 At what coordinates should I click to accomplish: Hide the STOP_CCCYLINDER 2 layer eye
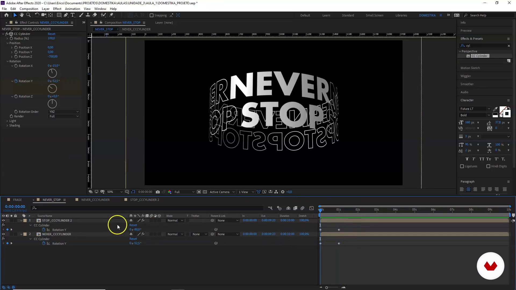tap(3, 220)
